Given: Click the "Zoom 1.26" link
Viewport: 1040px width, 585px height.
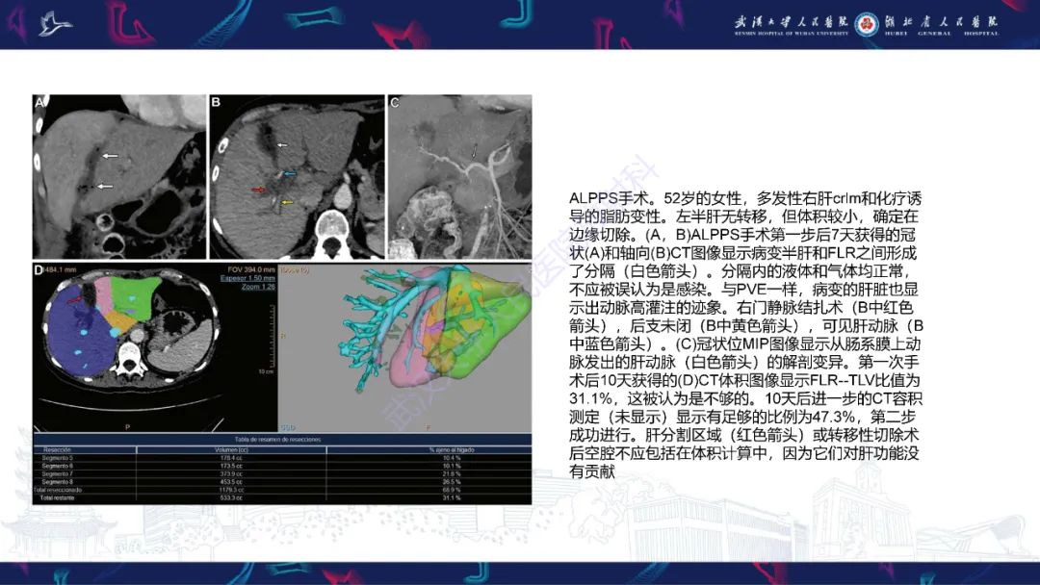Looking at the screenshot, I should point(258,287).
